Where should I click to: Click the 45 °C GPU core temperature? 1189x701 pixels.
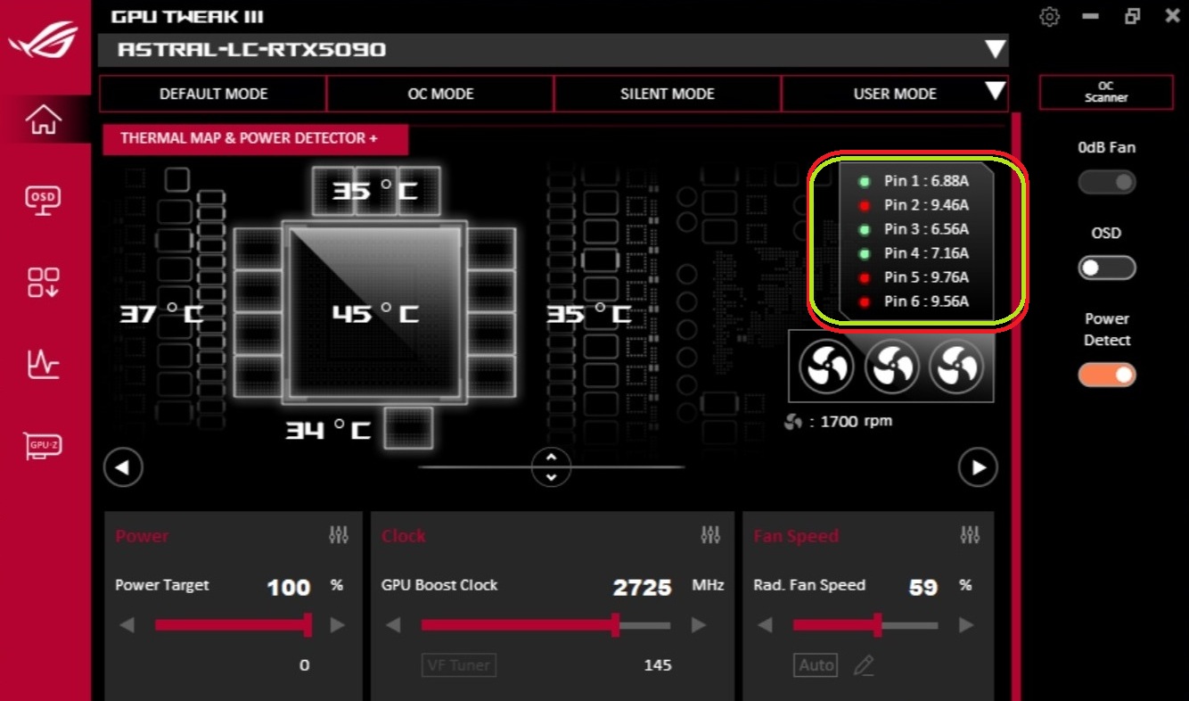375,314
